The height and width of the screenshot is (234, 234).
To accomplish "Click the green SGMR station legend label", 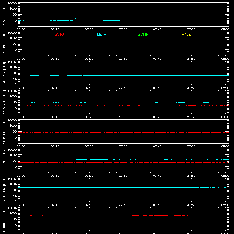I will (143, 34).
